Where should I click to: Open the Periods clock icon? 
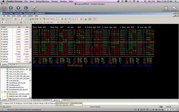pos(89,19)
